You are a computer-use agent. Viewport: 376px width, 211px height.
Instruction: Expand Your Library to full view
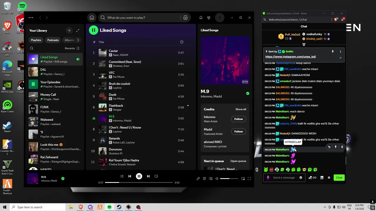[x=78, y=30]
